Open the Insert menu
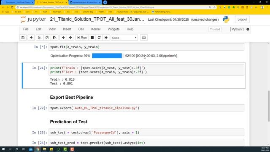 67,29
